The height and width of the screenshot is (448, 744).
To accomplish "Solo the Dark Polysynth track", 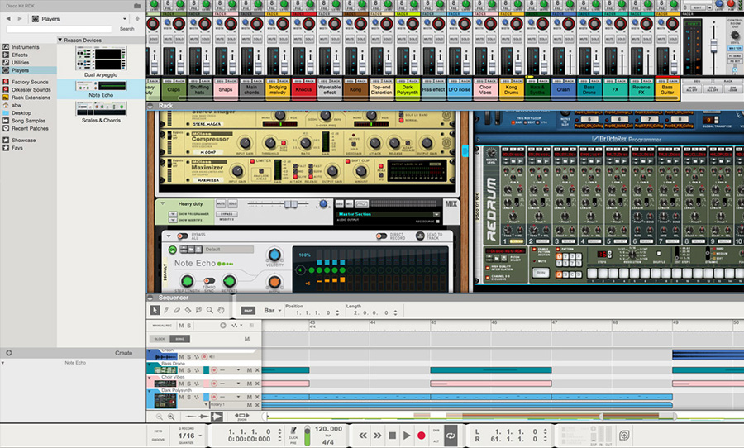I will [x=188, y=397].
